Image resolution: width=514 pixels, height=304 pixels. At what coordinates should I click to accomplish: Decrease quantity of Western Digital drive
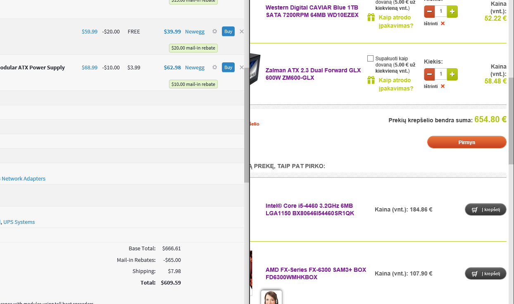point(429,12)
